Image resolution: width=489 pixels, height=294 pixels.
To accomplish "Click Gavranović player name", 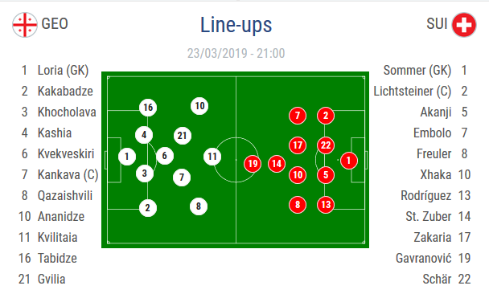I will [424, 258].
